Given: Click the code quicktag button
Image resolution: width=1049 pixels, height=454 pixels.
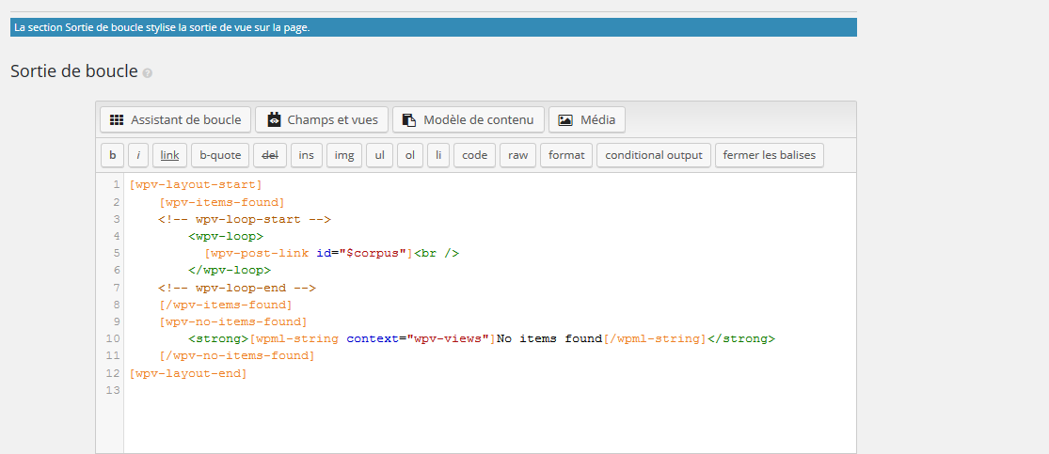Looking at the screenshot, I should click(x=474, y=155).
